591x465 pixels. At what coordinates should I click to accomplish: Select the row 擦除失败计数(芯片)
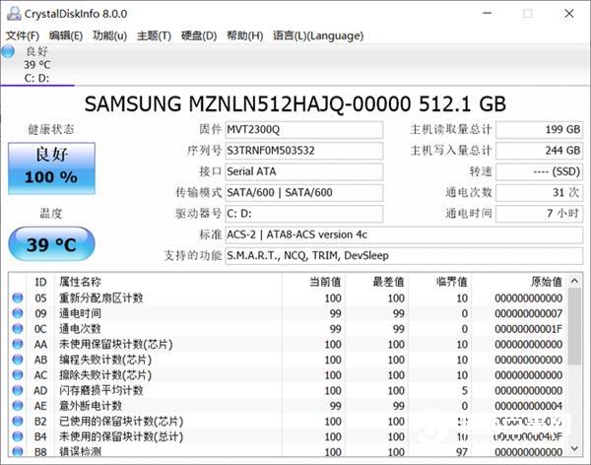(x=289, y=375)
